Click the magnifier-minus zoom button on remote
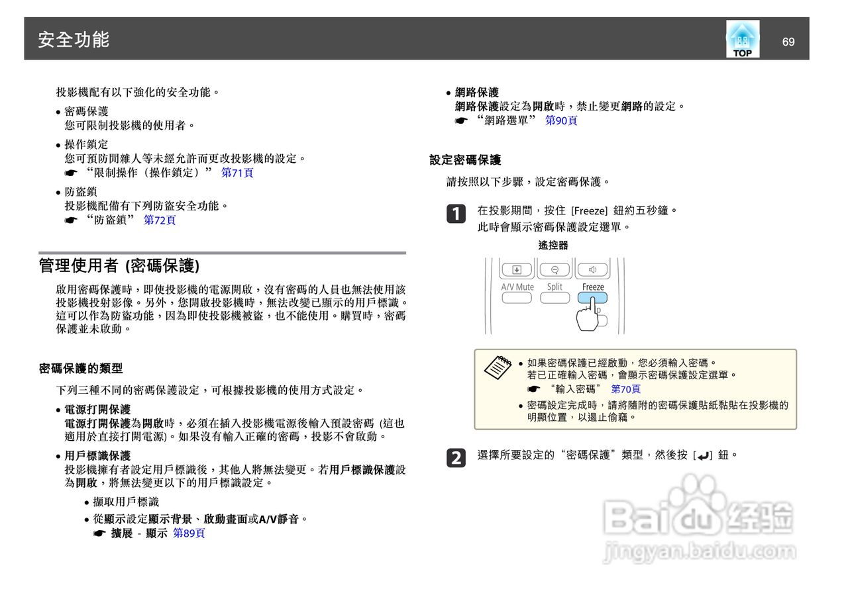The width and height of the screenshot is (848, 599). 555,269
